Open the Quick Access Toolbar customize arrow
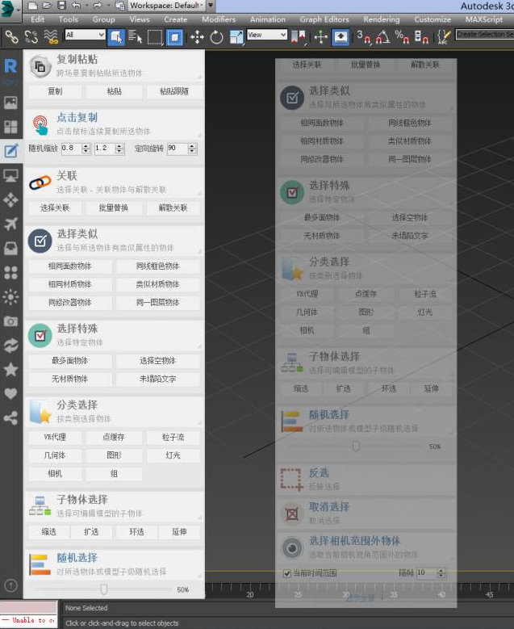The height and width of the screenshot is (629, 514). tap(211, 6)
